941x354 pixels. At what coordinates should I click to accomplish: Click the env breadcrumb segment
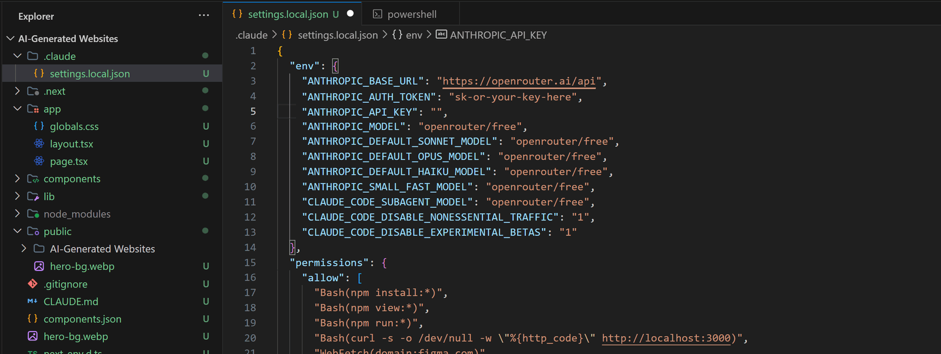tap(413, 35)
